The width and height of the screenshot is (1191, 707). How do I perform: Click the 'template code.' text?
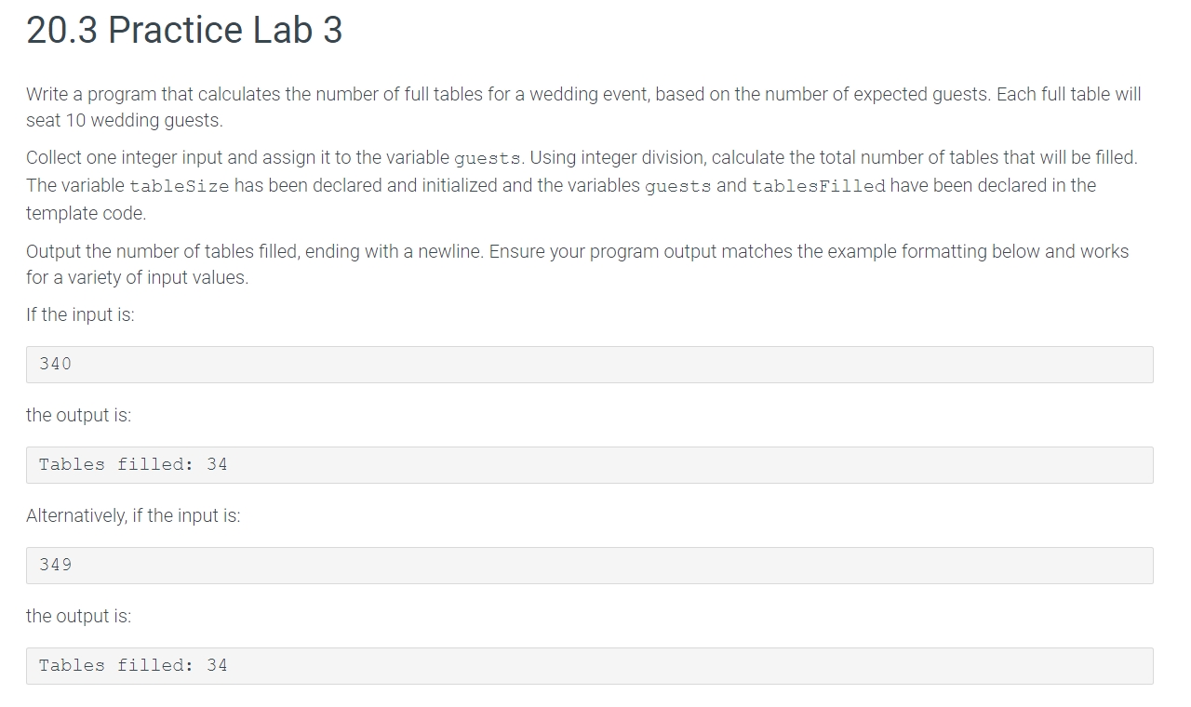86,213
